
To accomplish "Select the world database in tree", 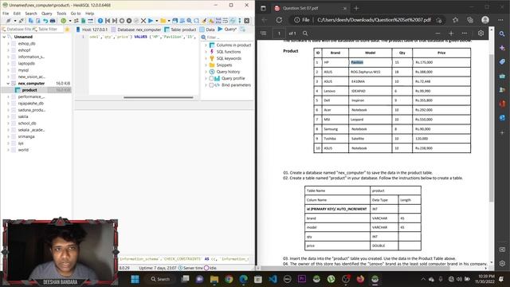I will click(x=23, y=150).
